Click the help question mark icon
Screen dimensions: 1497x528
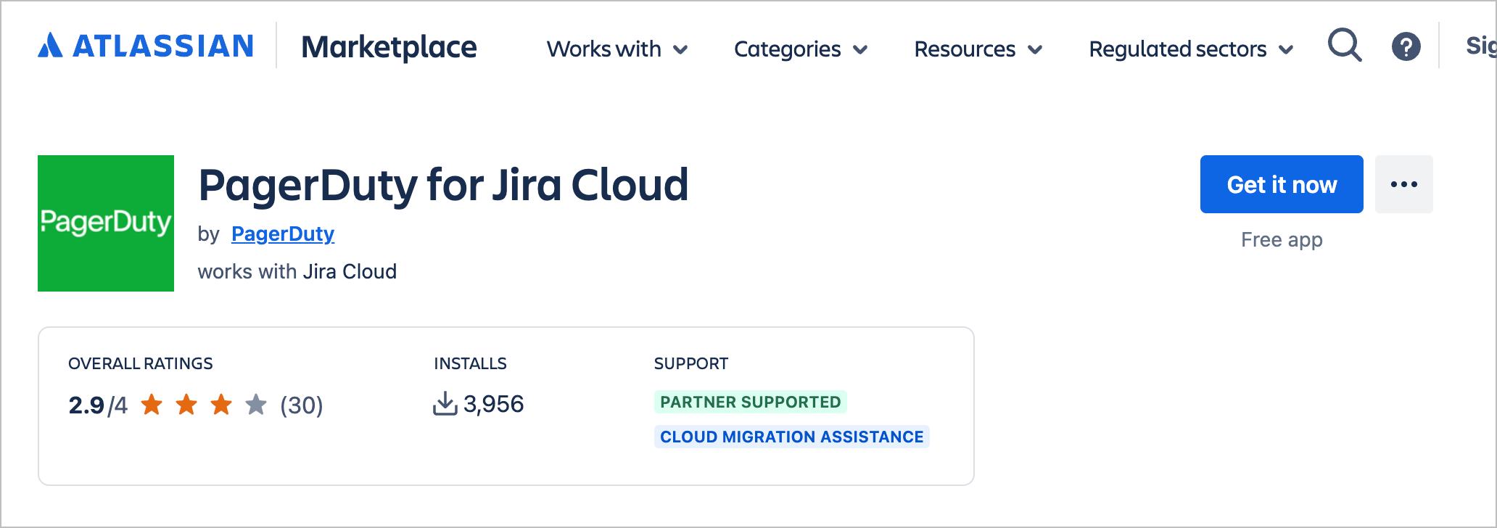(1406, 47)
